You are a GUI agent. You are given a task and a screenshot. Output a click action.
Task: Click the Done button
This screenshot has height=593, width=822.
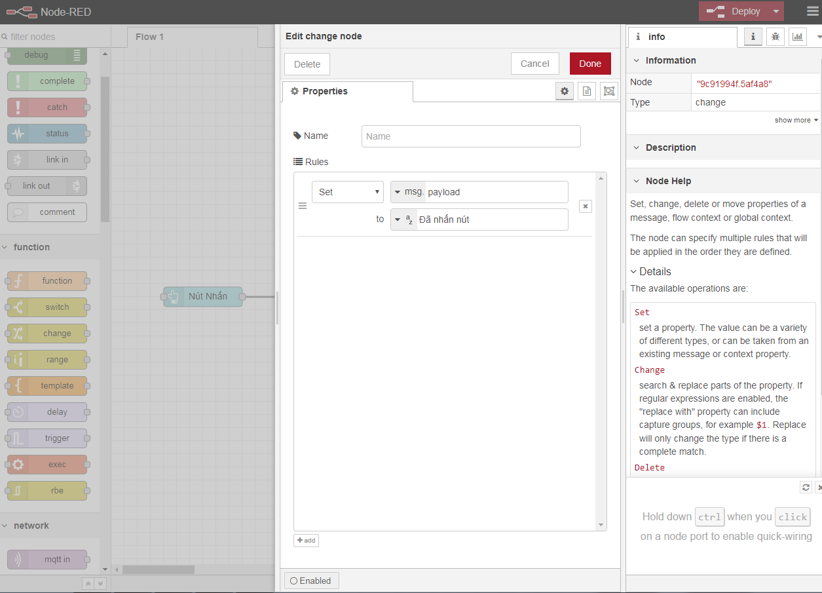coord(590,64)
